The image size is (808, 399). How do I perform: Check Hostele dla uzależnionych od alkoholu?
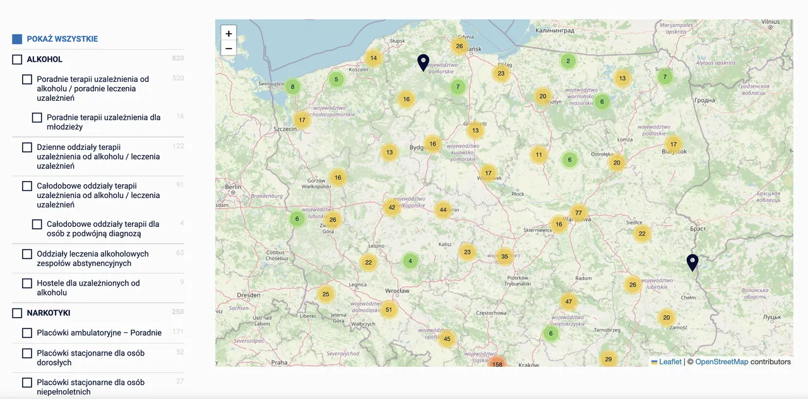[x=27, y=284]
